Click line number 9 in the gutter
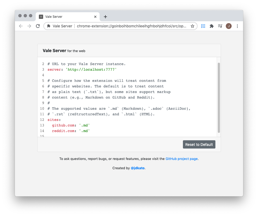 (x=43, y=103)
